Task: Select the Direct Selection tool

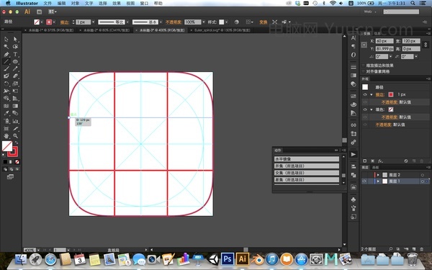Action: [x=15, y=39]
